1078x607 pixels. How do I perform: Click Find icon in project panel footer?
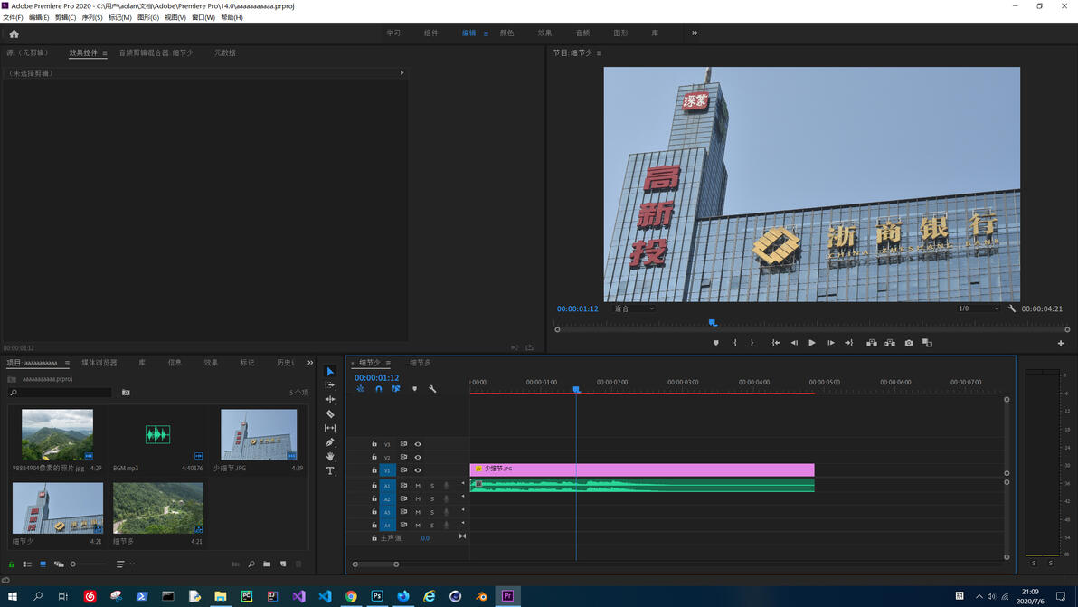tap(251, 564)
